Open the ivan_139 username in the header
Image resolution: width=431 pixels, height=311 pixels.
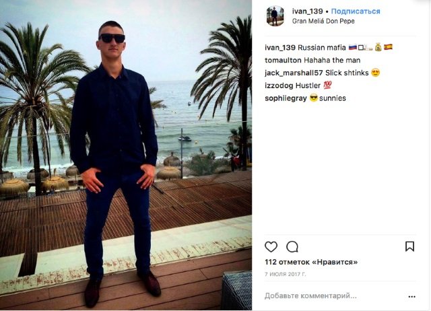click(x=307, y=11)
